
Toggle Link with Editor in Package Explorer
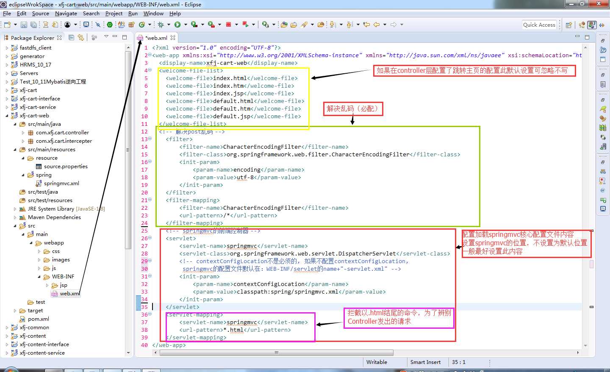(80, 37)
